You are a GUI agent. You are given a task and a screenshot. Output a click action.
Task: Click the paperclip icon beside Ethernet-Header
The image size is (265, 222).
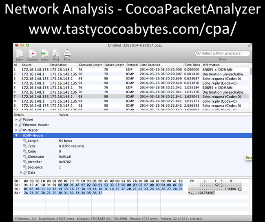point(20,125)
